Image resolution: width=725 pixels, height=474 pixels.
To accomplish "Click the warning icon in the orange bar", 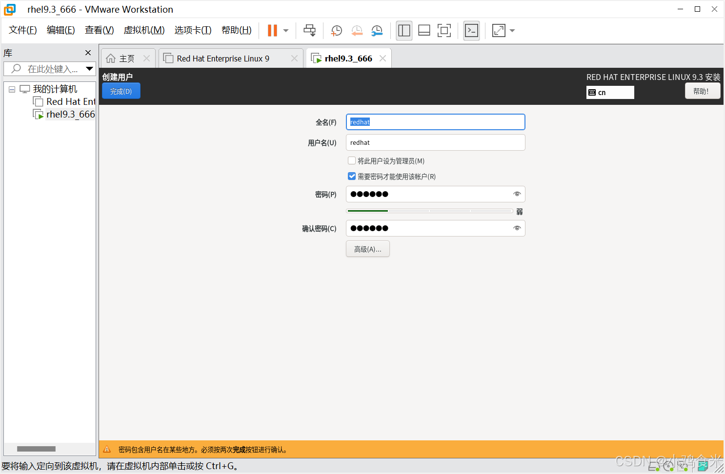I will click(x=107, y=449).
